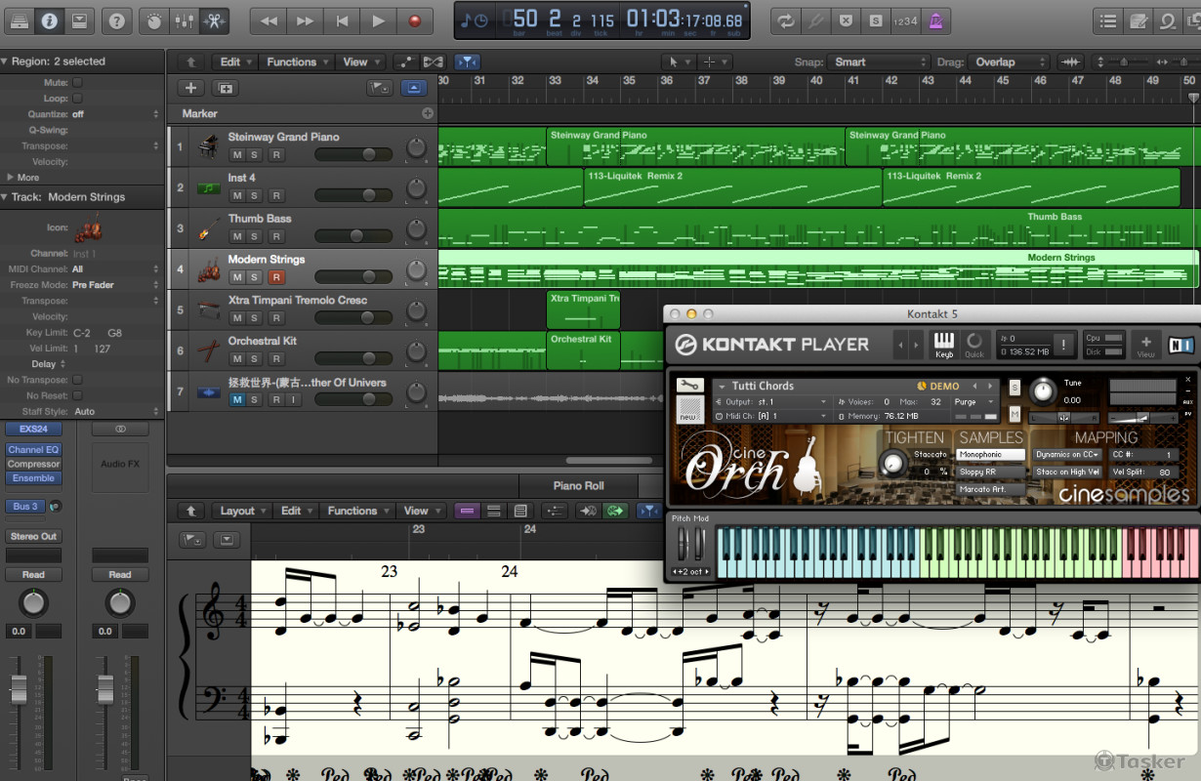Viewport: 1201px width, 781px height.
Task: Open the Quick Help question mark icon
Action: [x=116, y=21]
